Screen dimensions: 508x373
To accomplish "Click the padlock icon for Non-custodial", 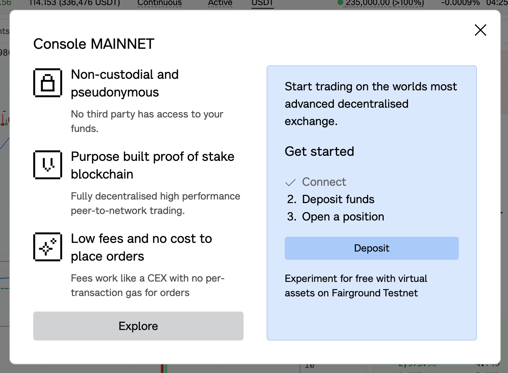I will (48, 83).
